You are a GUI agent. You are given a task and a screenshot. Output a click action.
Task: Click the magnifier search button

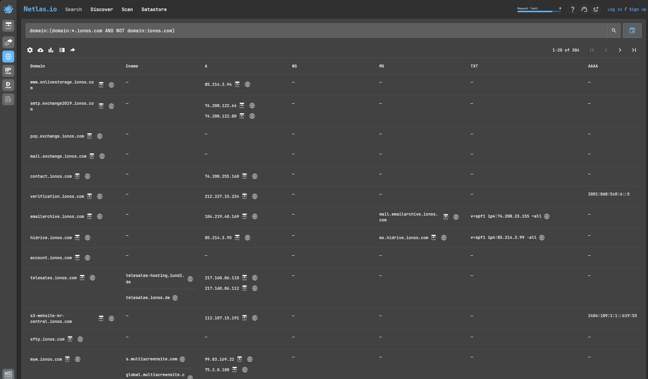click(x=614, y=31)
